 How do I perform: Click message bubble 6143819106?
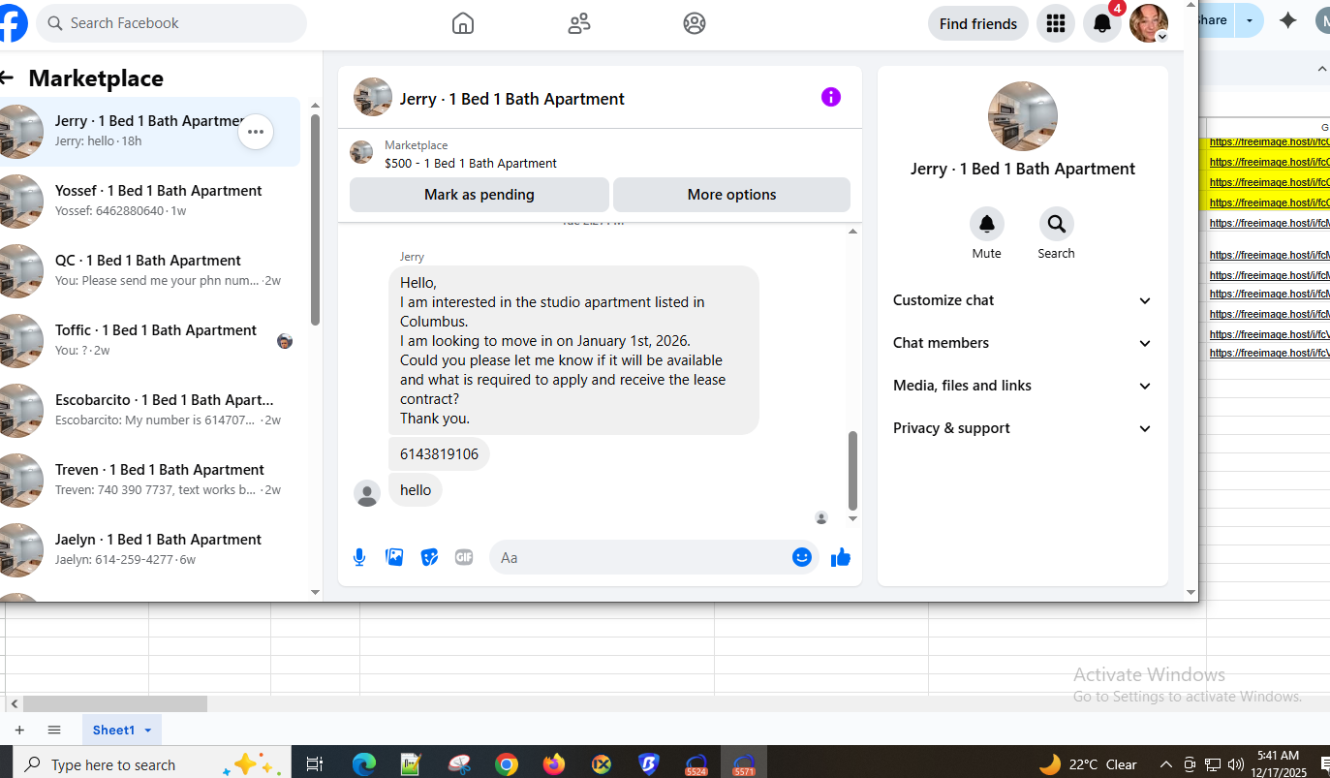439,454
